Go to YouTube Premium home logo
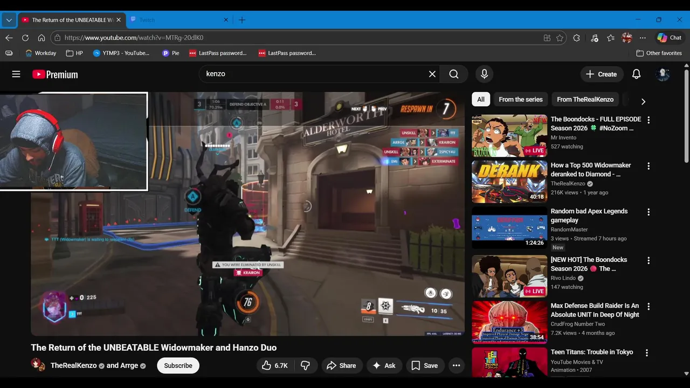This screenshot has width=690, height=388. point(55,74)
